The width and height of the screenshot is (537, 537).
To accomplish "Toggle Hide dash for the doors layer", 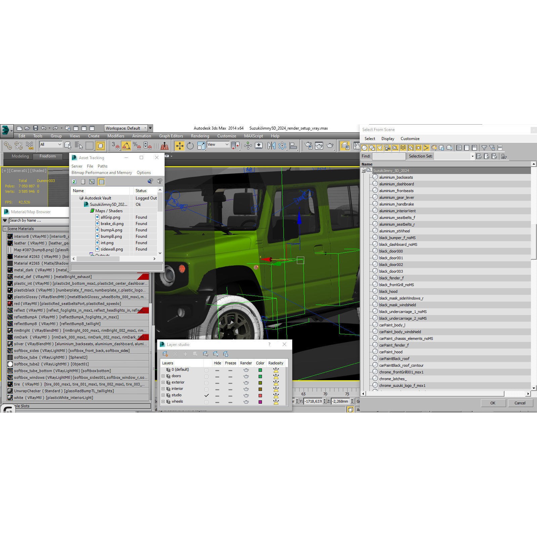I will coord(217,376).
